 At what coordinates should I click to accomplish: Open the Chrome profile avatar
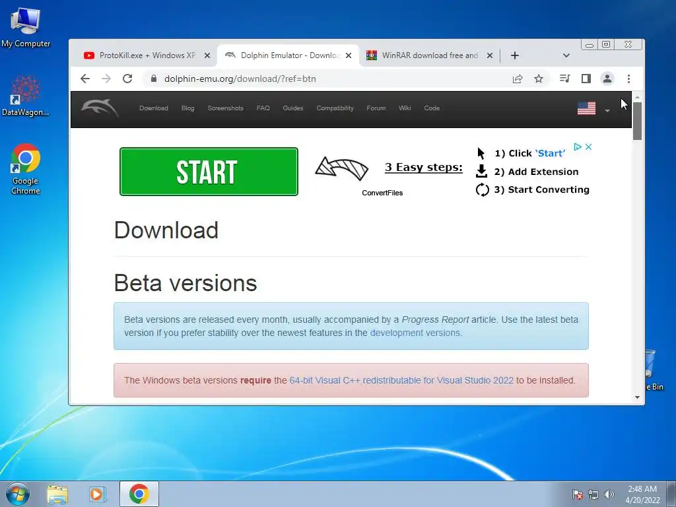point(607,79)
